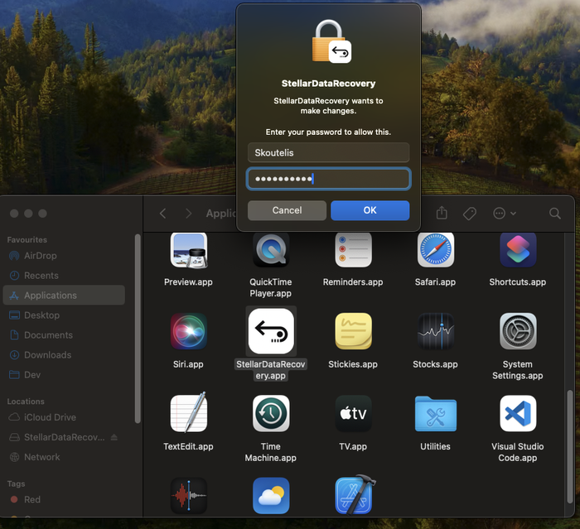Click the Stocks.app file name label
The image size is (580, 529).
435,364
